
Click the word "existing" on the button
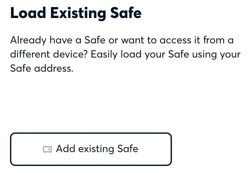96,149
